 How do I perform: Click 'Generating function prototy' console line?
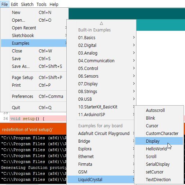point(34,168)
